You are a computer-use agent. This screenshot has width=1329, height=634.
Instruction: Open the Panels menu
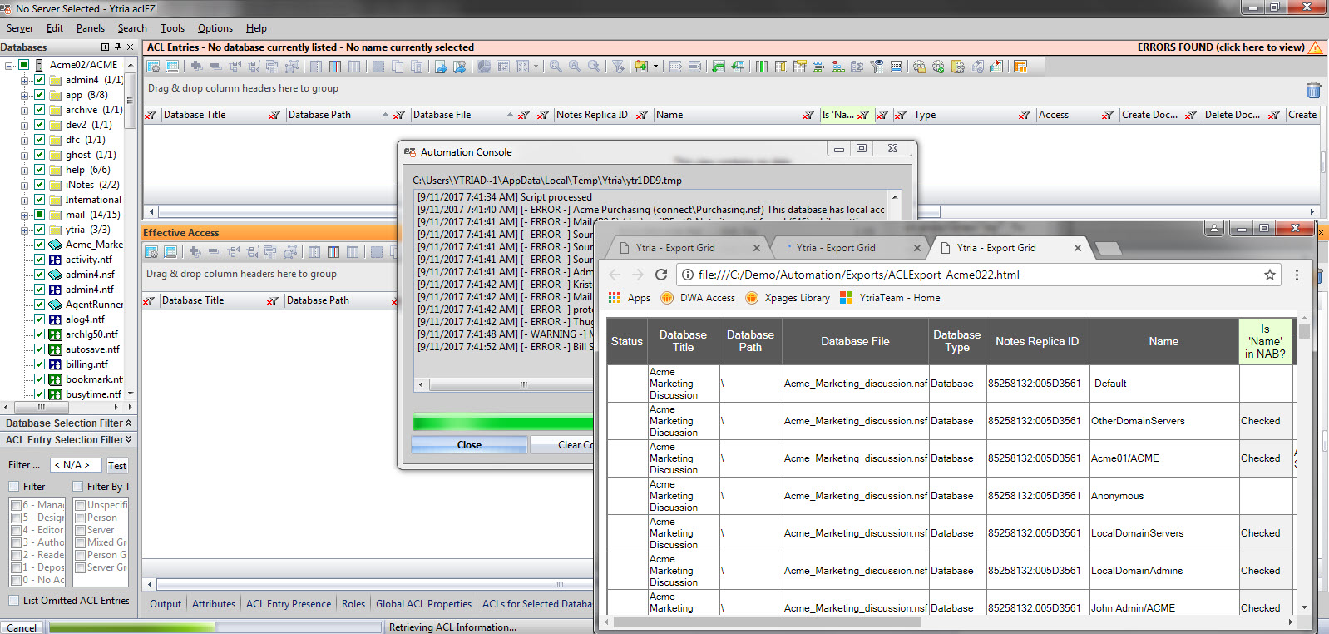point(91,28)
